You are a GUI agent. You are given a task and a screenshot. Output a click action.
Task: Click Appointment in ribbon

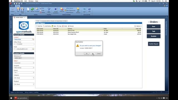pyautogui.click(x=69, y=12)
